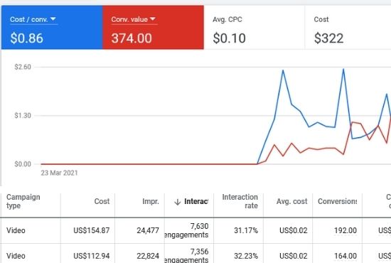
Task: Click the sort arrow next to Interactions
Action: tap(178, 202)
